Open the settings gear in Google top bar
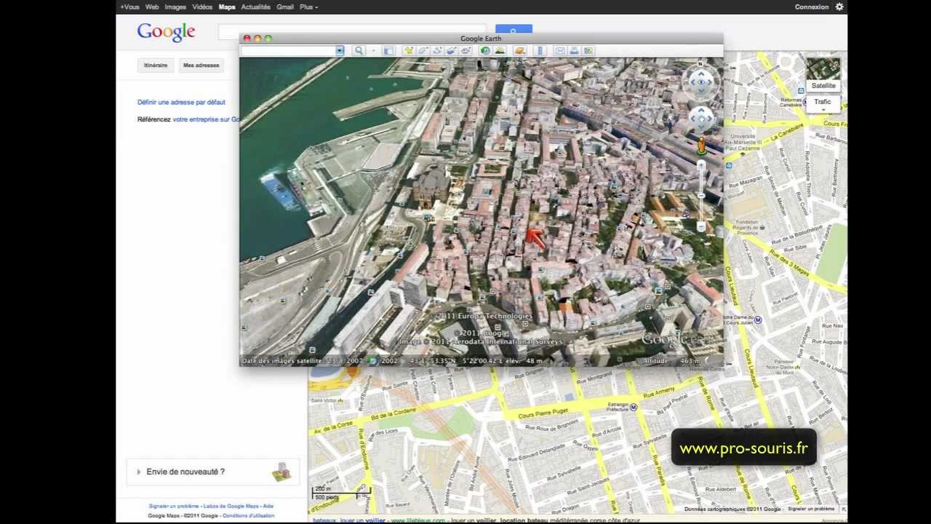Screen dimensions: 931x524 839,7
